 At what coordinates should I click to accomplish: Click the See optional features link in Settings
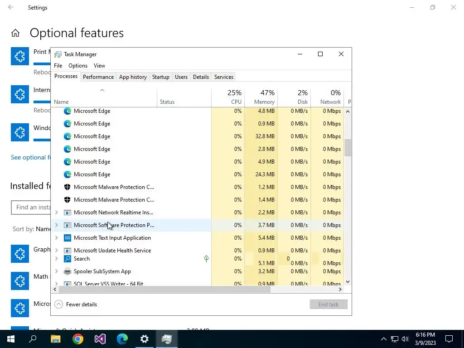(x=30, y=157)
